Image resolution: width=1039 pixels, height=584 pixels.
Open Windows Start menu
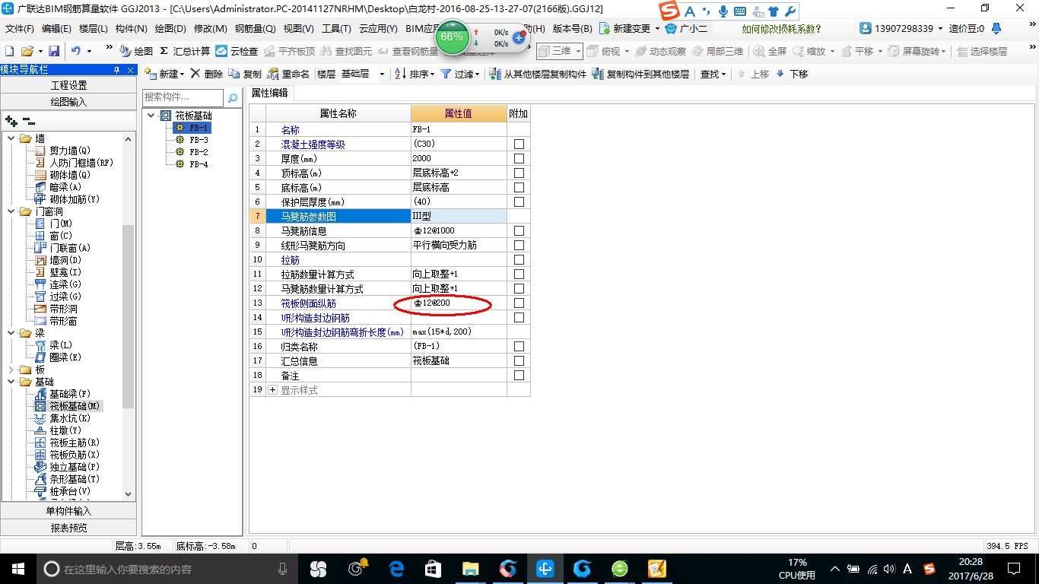coord(17,568)
